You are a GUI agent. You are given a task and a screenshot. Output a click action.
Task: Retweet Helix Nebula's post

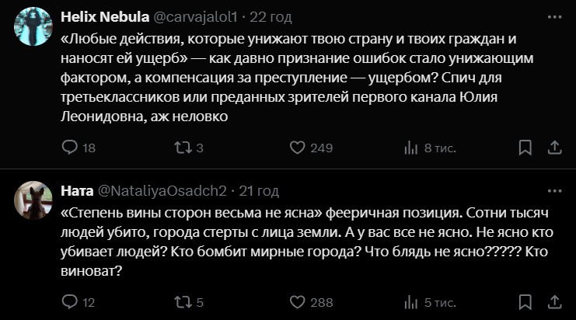coord(182,148)
